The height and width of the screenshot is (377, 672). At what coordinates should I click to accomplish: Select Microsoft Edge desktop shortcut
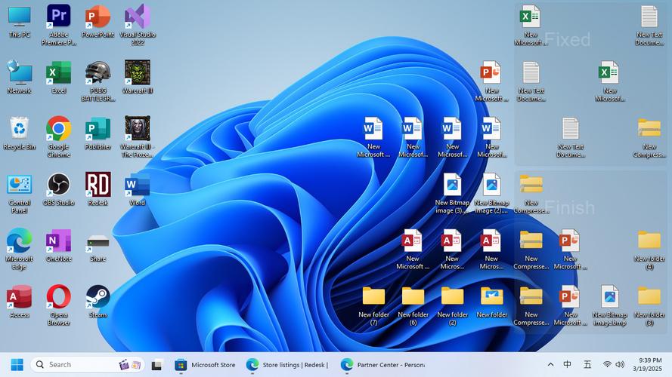click(x=20, y=249)
